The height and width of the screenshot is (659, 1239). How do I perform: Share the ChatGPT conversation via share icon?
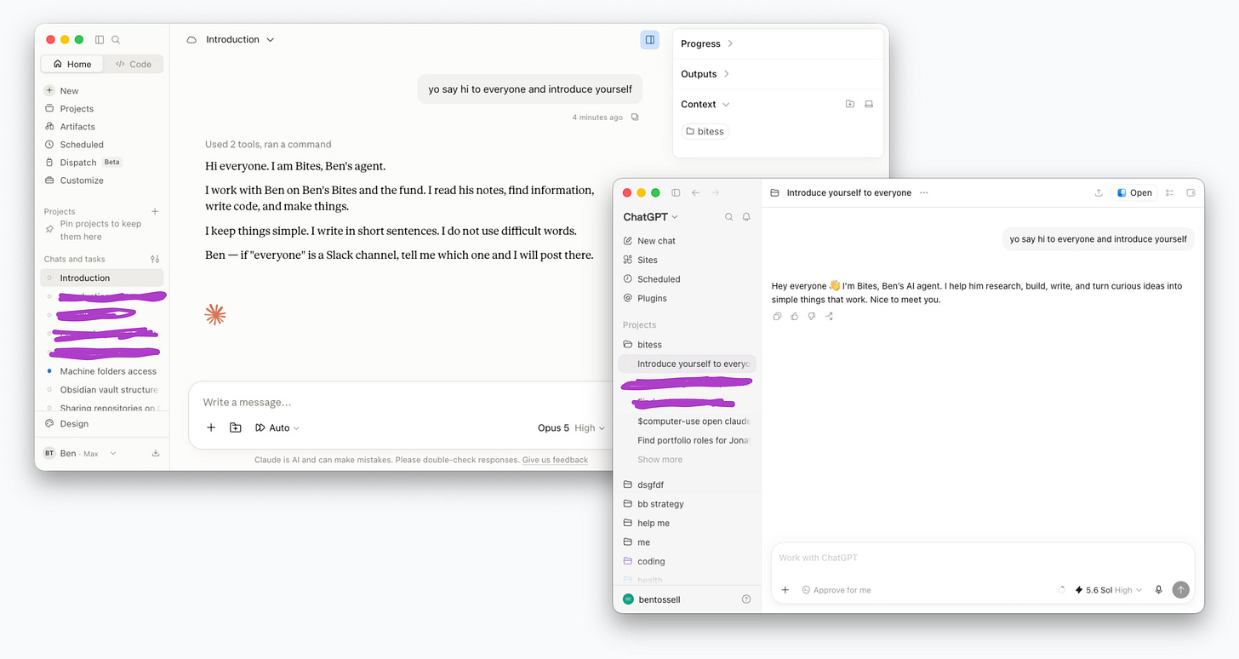coord(1099,193)
